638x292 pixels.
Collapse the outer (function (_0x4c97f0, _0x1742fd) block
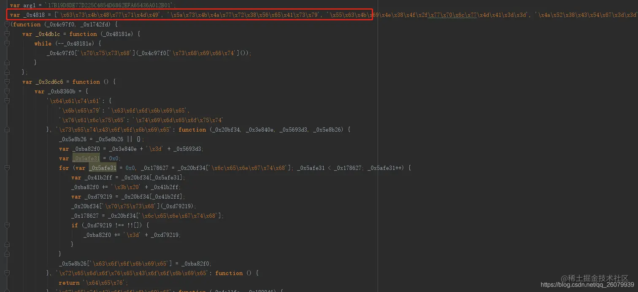(x=7, y=24)
